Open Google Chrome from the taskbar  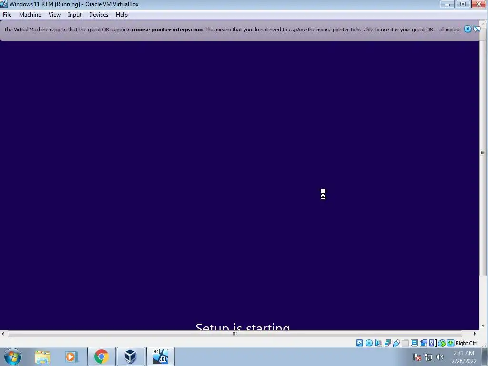[x=102, y=356]
